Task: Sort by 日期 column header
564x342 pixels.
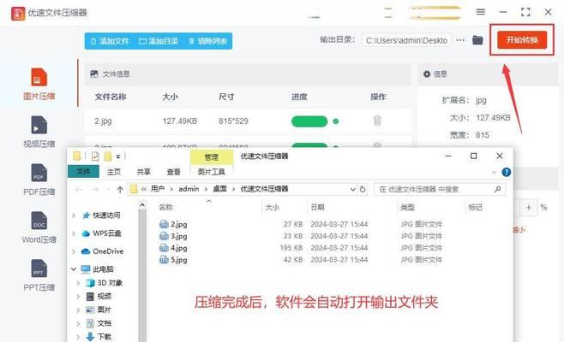Action: coord(318,207)
